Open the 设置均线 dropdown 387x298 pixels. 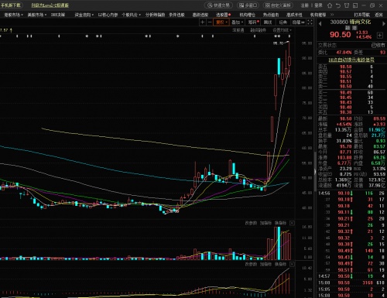[282, 30]
